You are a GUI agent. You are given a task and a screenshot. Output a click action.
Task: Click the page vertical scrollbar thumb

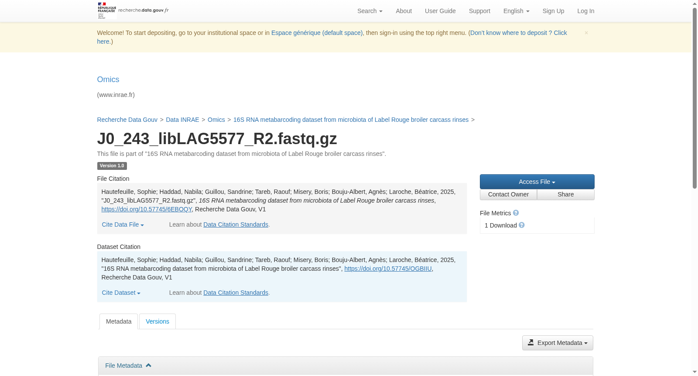point(695,98)
